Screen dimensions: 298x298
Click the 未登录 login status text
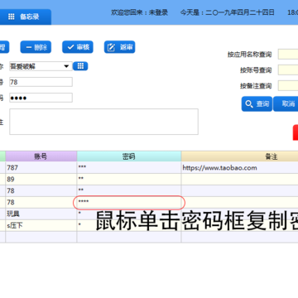(x=158, y=12)
